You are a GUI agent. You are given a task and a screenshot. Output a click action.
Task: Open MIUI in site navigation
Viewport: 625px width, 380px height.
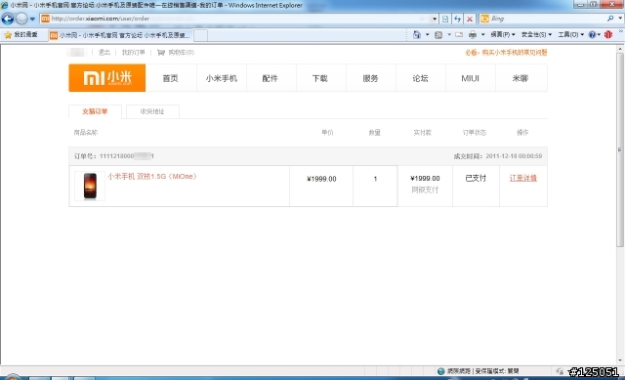coord(471,78)
